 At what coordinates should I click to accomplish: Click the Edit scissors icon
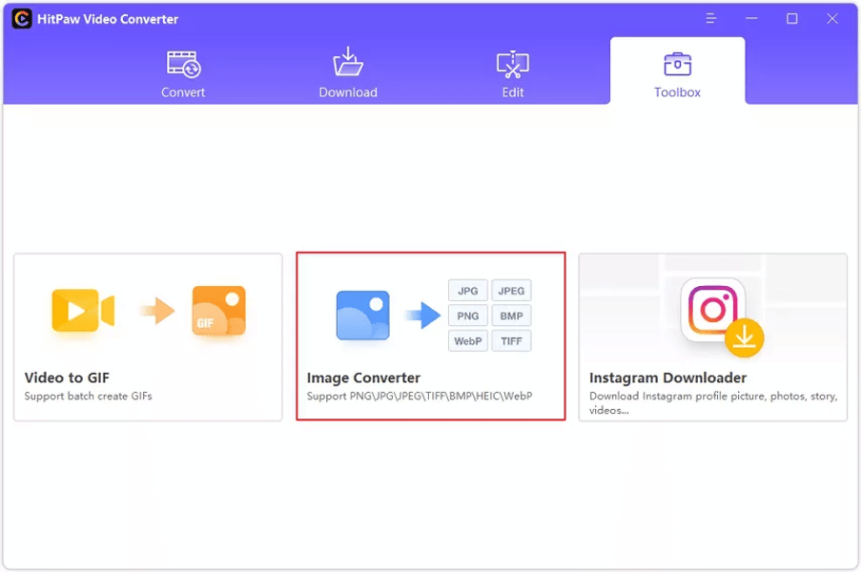513,64
